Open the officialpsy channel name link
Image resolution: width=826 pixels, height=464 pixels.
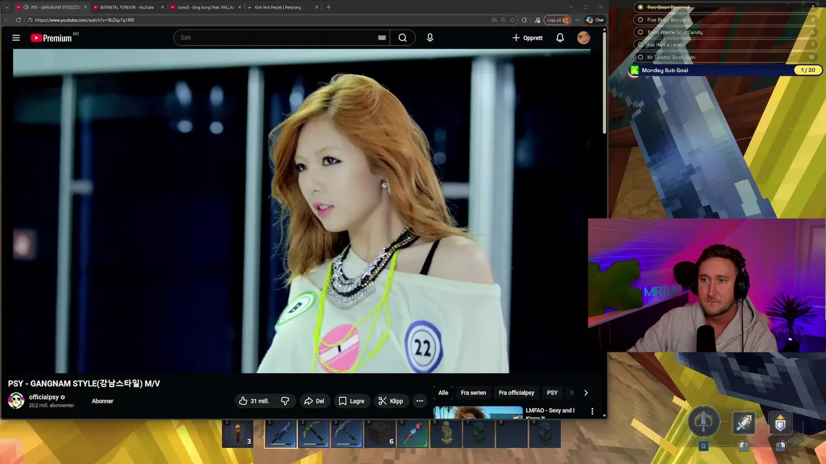tap(44, 397)
